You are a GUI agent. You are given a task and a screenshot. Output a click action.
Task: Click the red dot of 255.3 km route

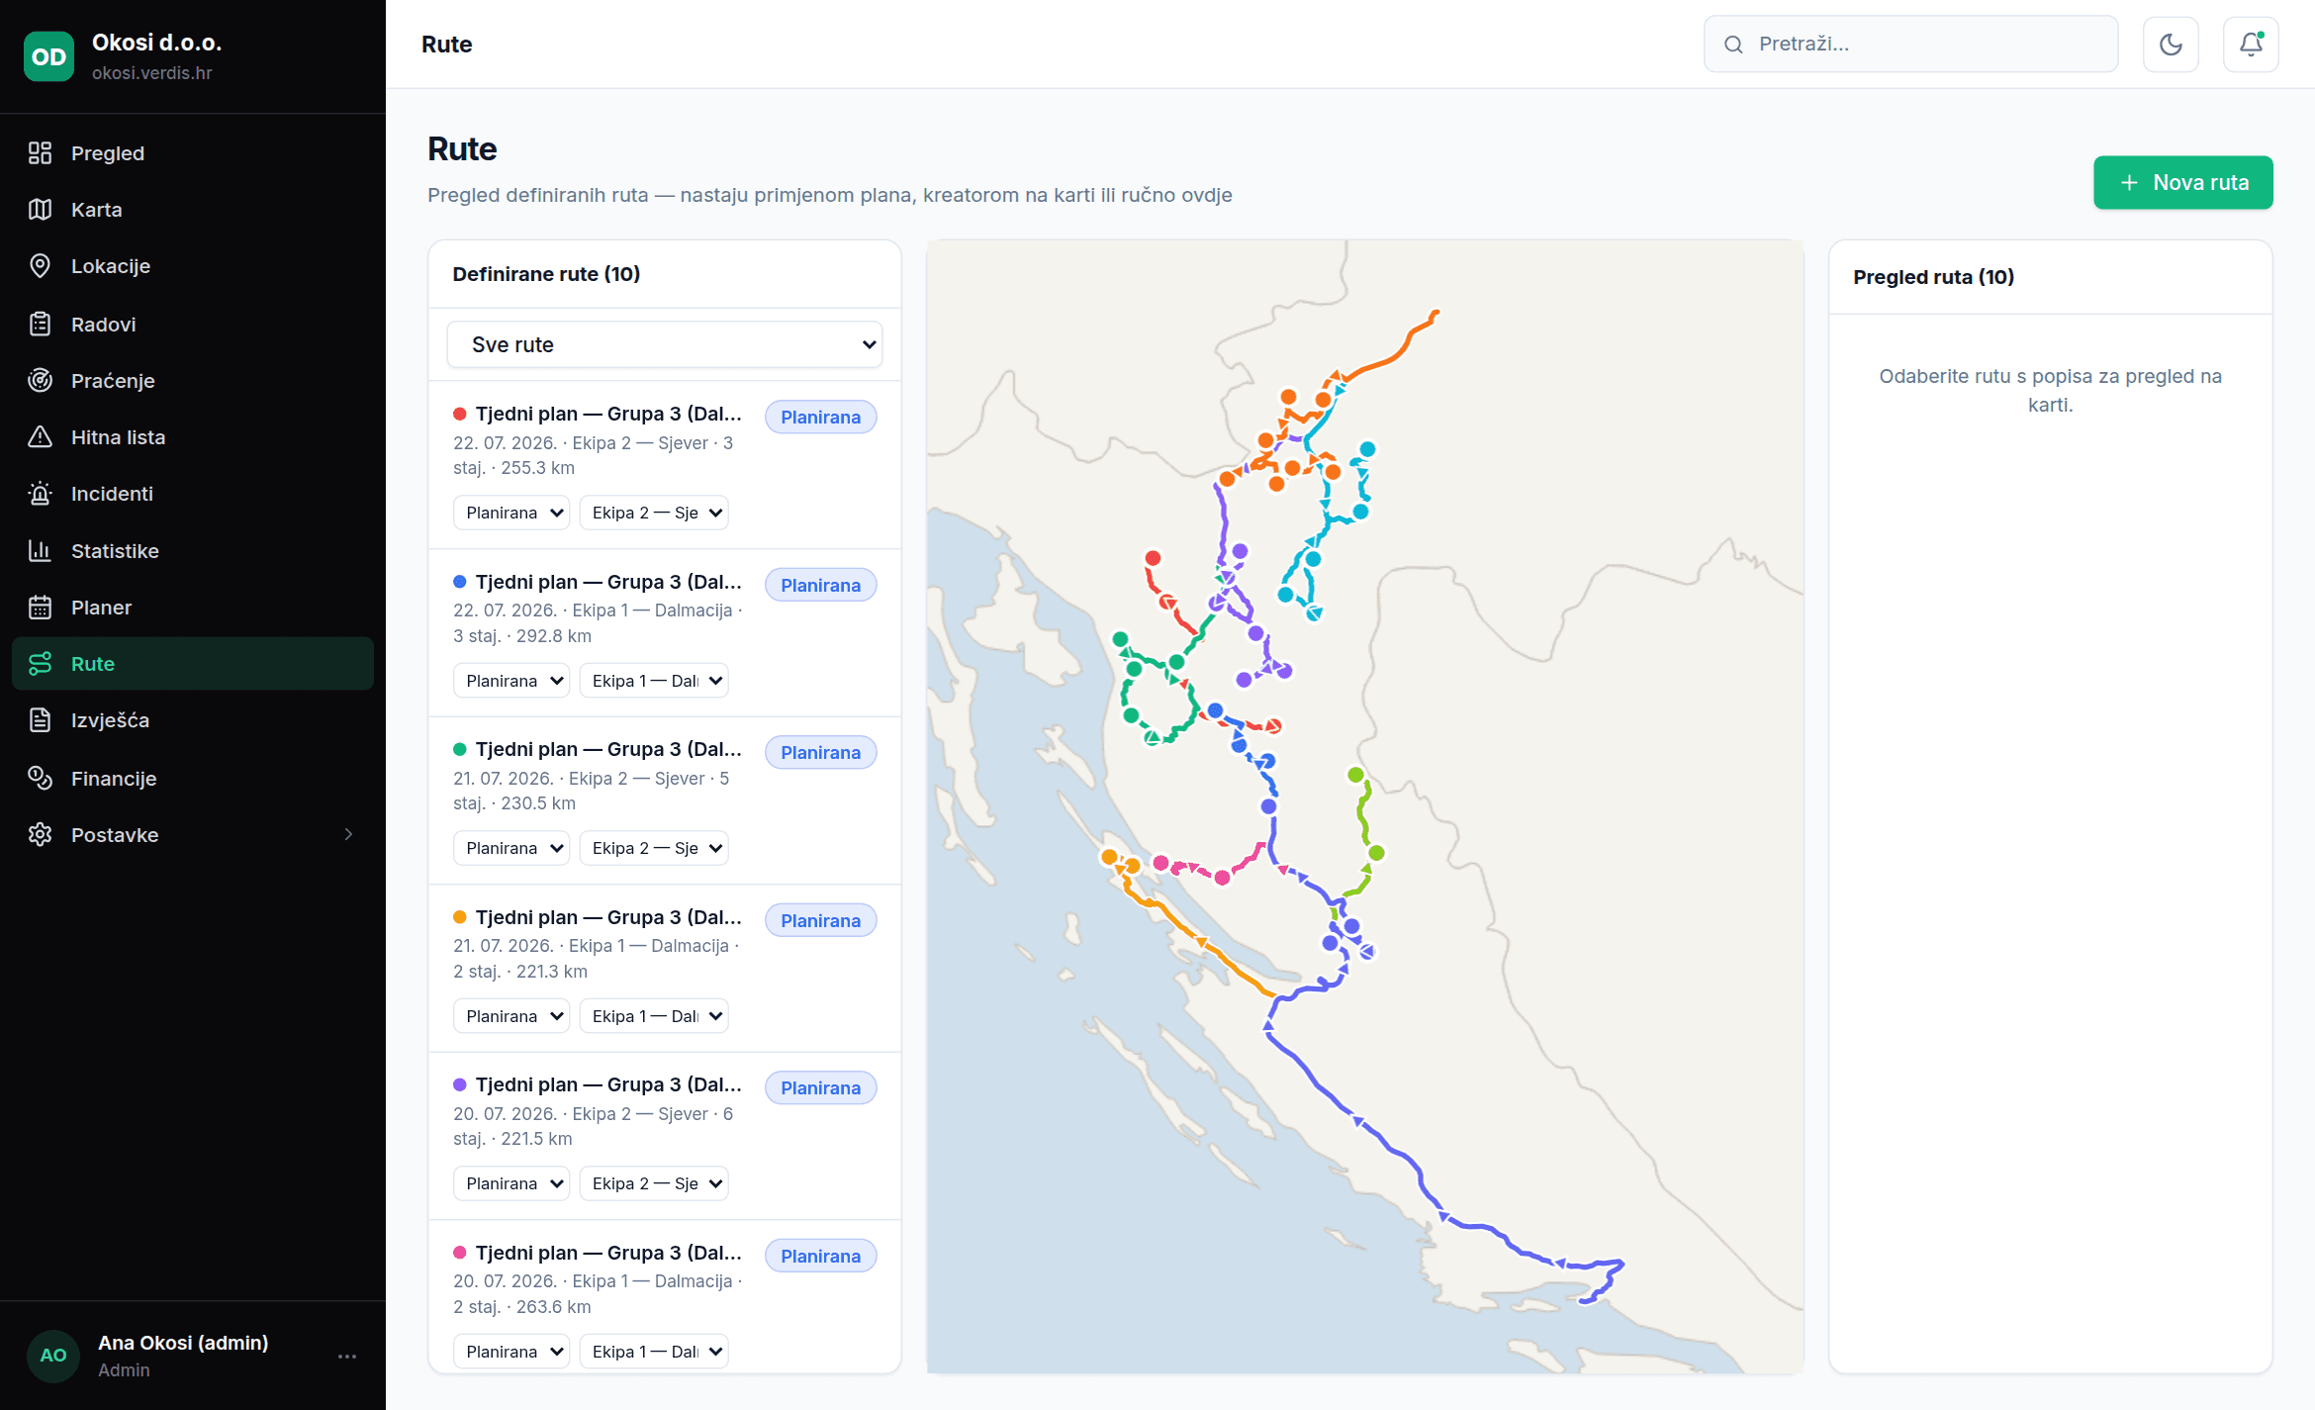point(460,414)
